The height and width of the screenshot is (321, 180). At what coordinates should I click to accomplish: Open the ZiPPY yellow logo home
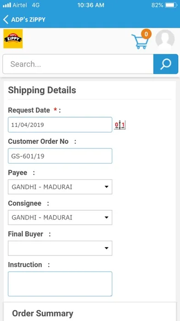point(13,39)
